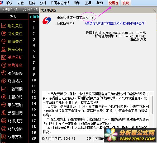The image size is (157, 143).
Task: Click the 价值关注 umbrella icon
Action: (4, 41)
